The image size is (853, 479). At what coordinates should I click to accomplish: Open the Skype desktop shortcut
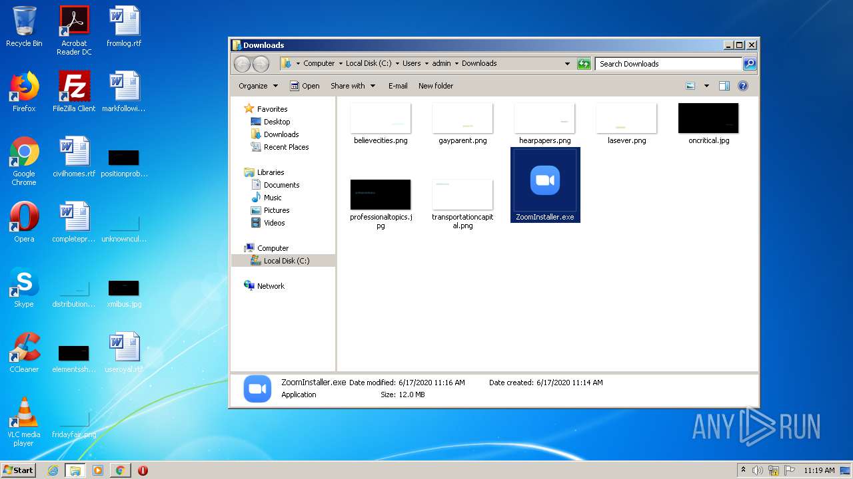tap(24, 287)
